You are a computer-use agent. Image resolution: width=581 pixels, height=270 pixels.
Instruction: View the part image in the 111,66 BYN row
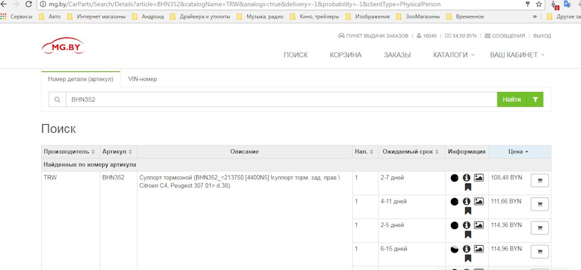point(479,202)
